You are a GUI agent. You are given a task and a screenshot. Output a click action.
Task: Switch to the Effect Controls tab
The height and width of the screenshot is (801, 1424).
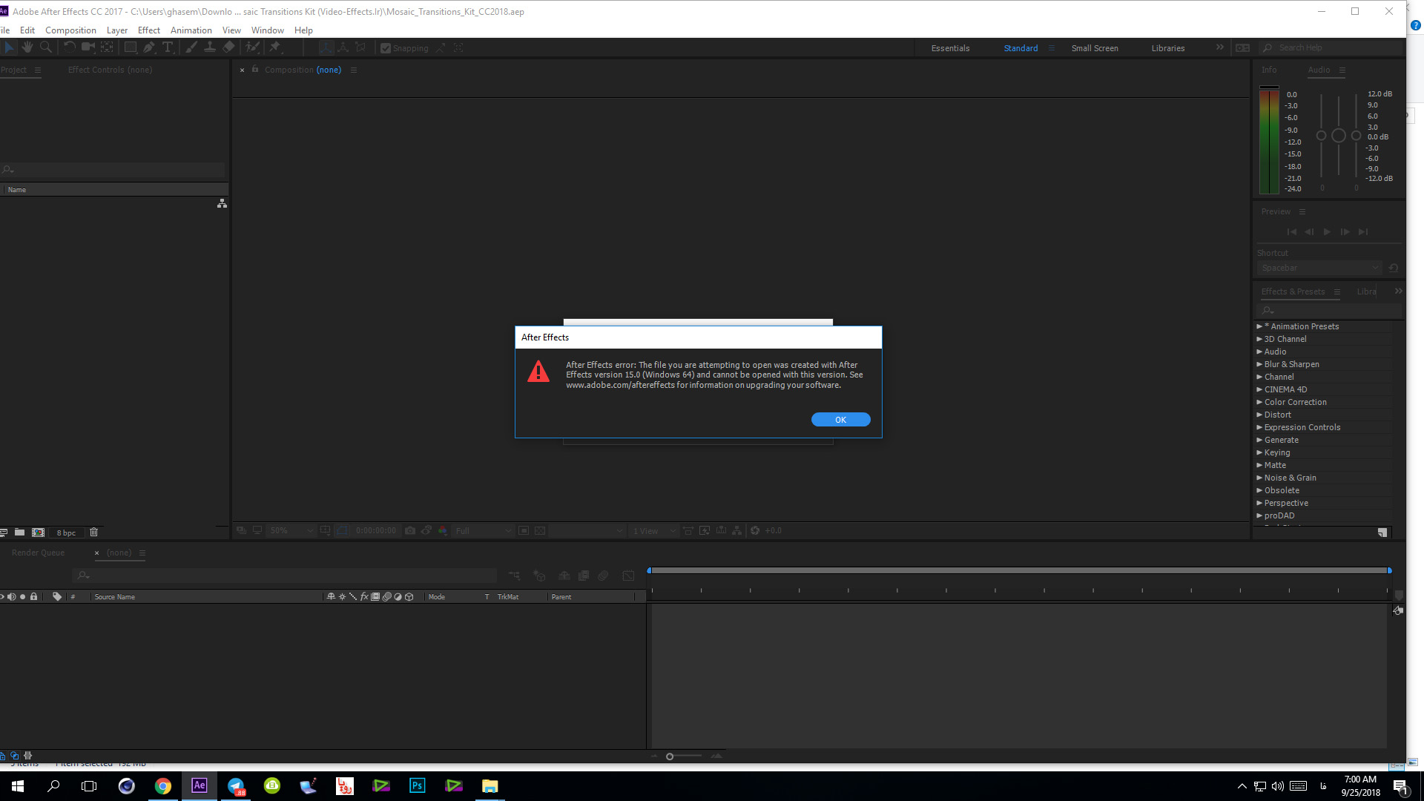110,70
